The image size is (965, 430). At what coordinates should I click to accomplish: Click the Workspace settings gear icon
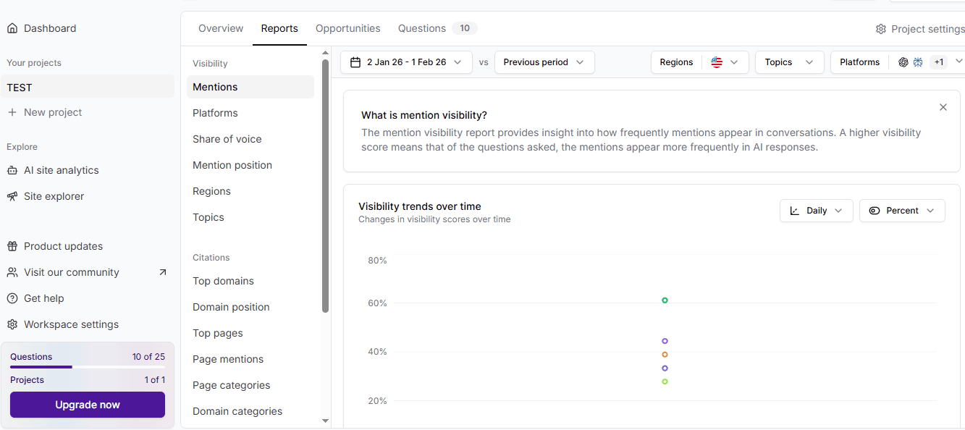point(12,324)
